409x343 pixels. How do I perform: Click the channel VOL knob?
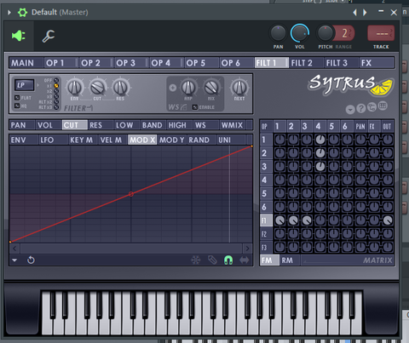[x=300, y=33]
